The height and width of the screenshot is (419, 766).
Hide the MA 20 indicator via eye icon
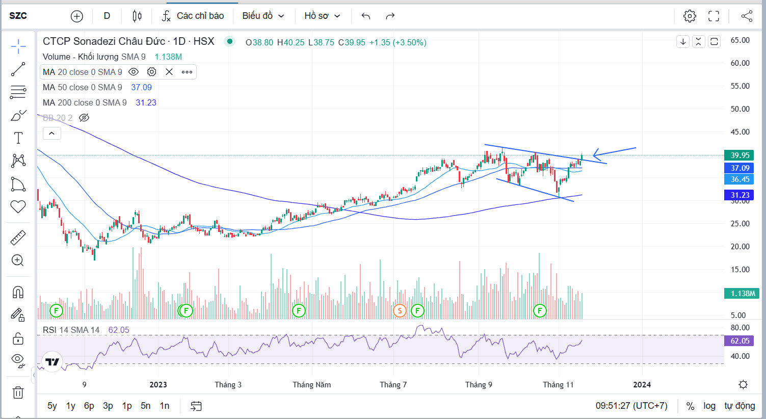134,72
